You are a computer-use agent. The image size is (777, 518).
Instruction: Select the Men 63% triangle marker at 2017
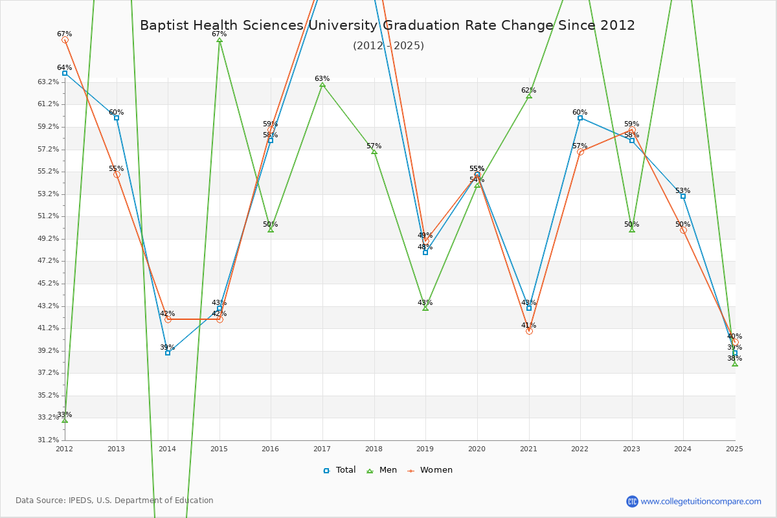pos(322,84)
